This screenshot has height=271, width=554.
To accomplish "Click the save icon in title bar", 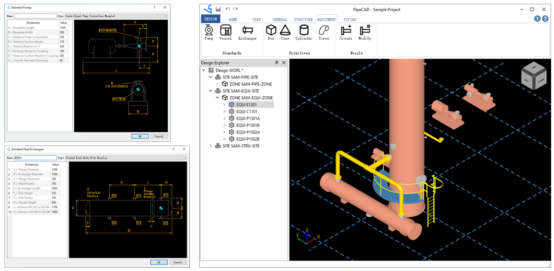I will pos(218,9).
